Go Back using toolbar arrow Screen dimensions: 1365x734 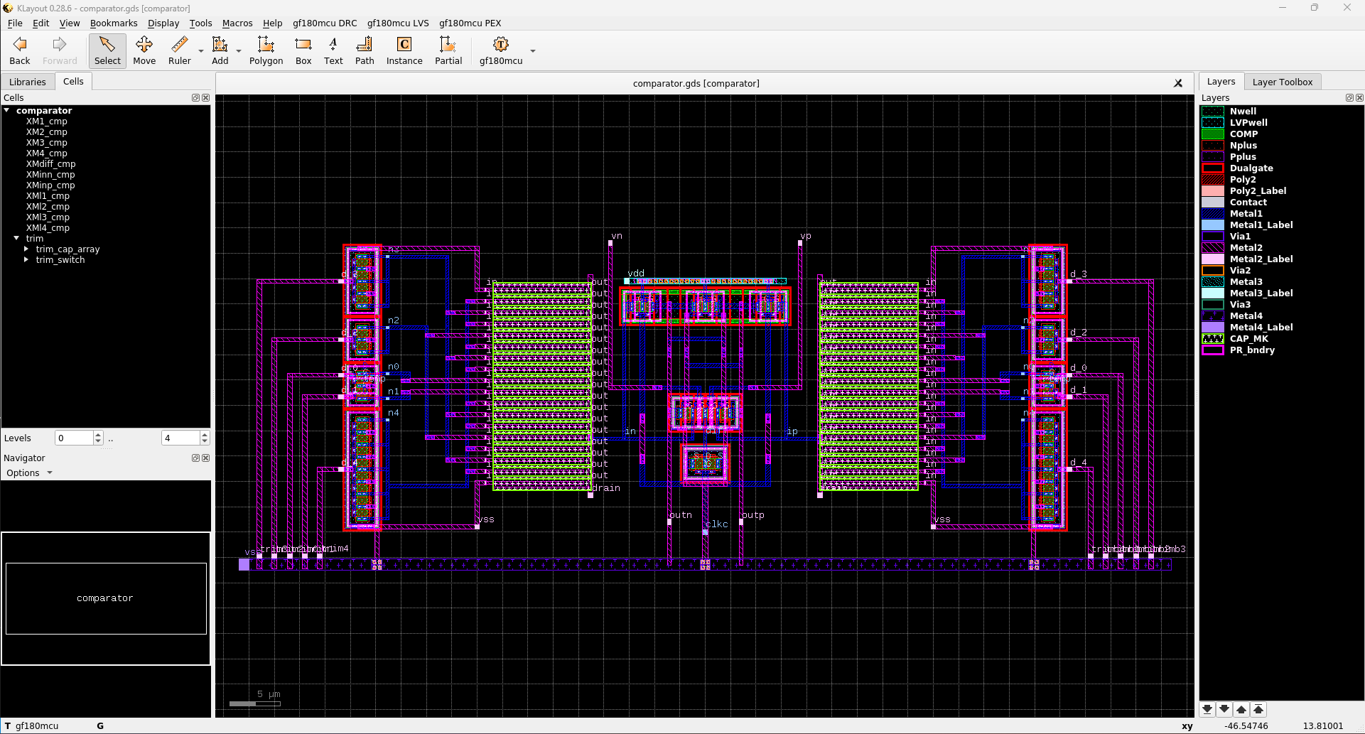tap(20, 50)
